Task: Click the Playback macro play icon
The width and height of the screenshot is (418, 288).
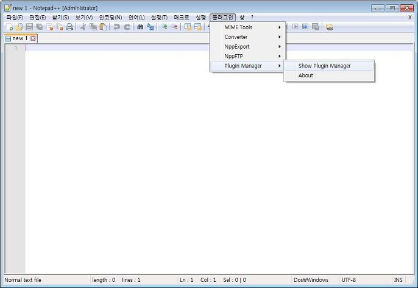Action: pos(295,27)
